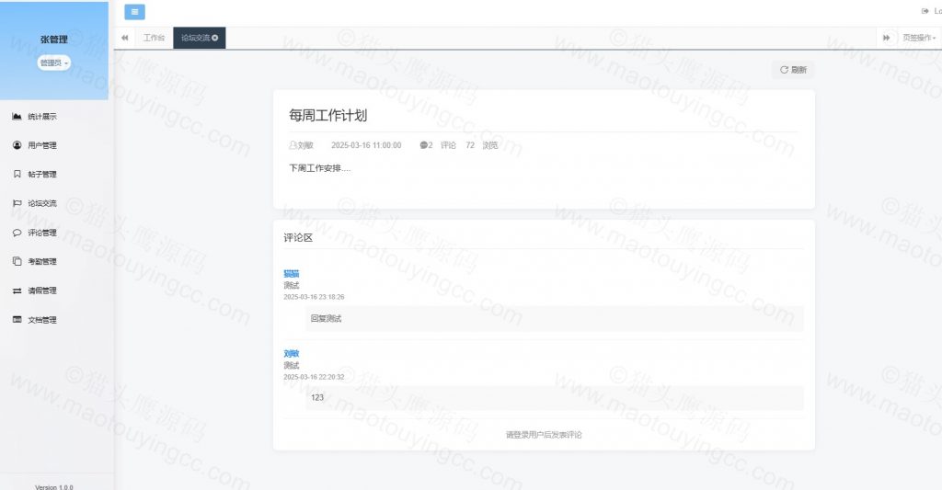The width and height of the screenshot is (942, 490).
Task: Click the 刷新 refresh button
Action: point(793,70)
